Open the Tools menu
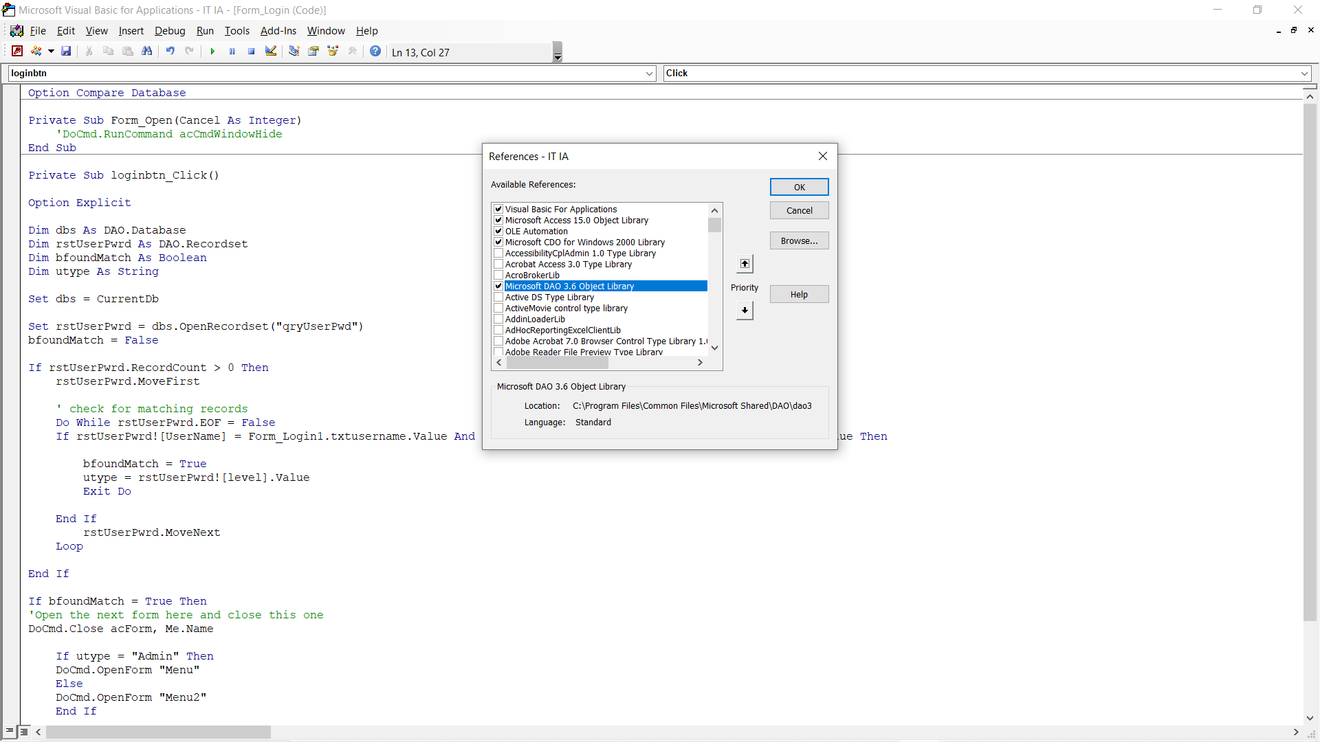1320x742 pixels. point(236,31)
